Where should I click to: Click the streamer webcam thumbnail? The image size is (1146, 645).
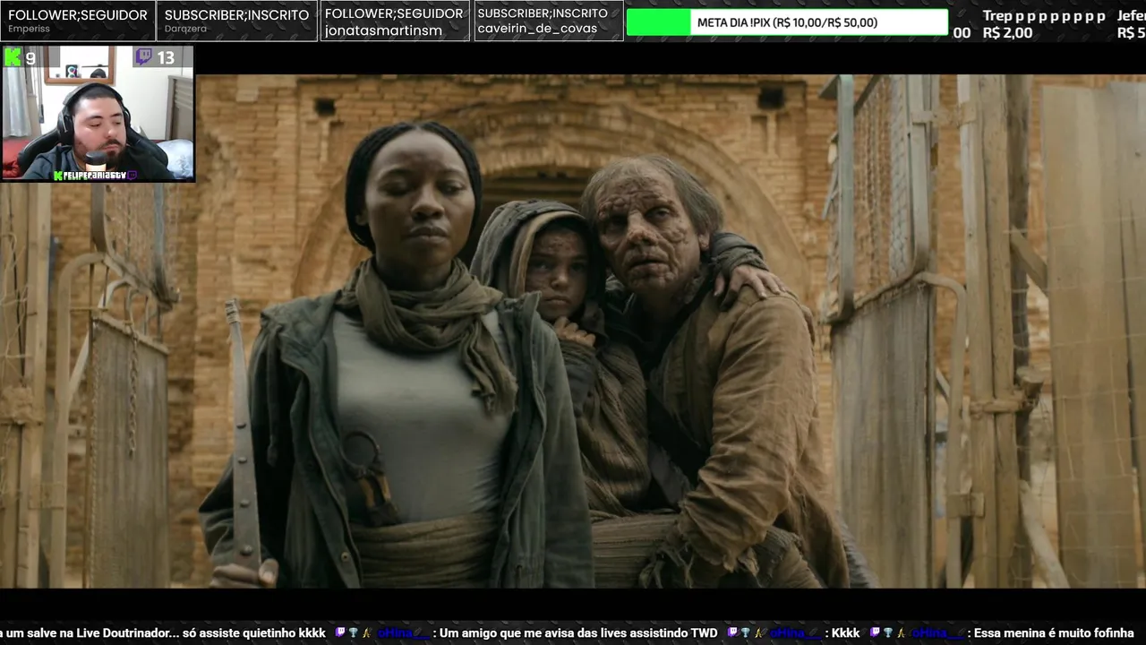(98, 114)
